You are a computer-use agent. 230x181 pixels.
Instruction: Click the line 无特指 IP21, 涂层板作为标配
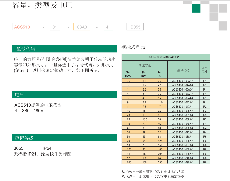(x=42, y=154)
